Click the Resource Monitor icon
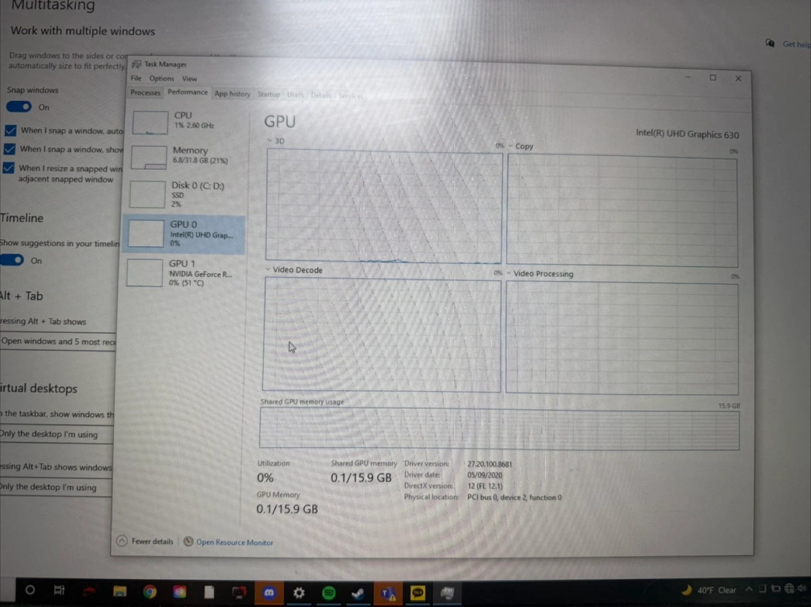This screenshot has width=811, height=607. tap(189, 541)
